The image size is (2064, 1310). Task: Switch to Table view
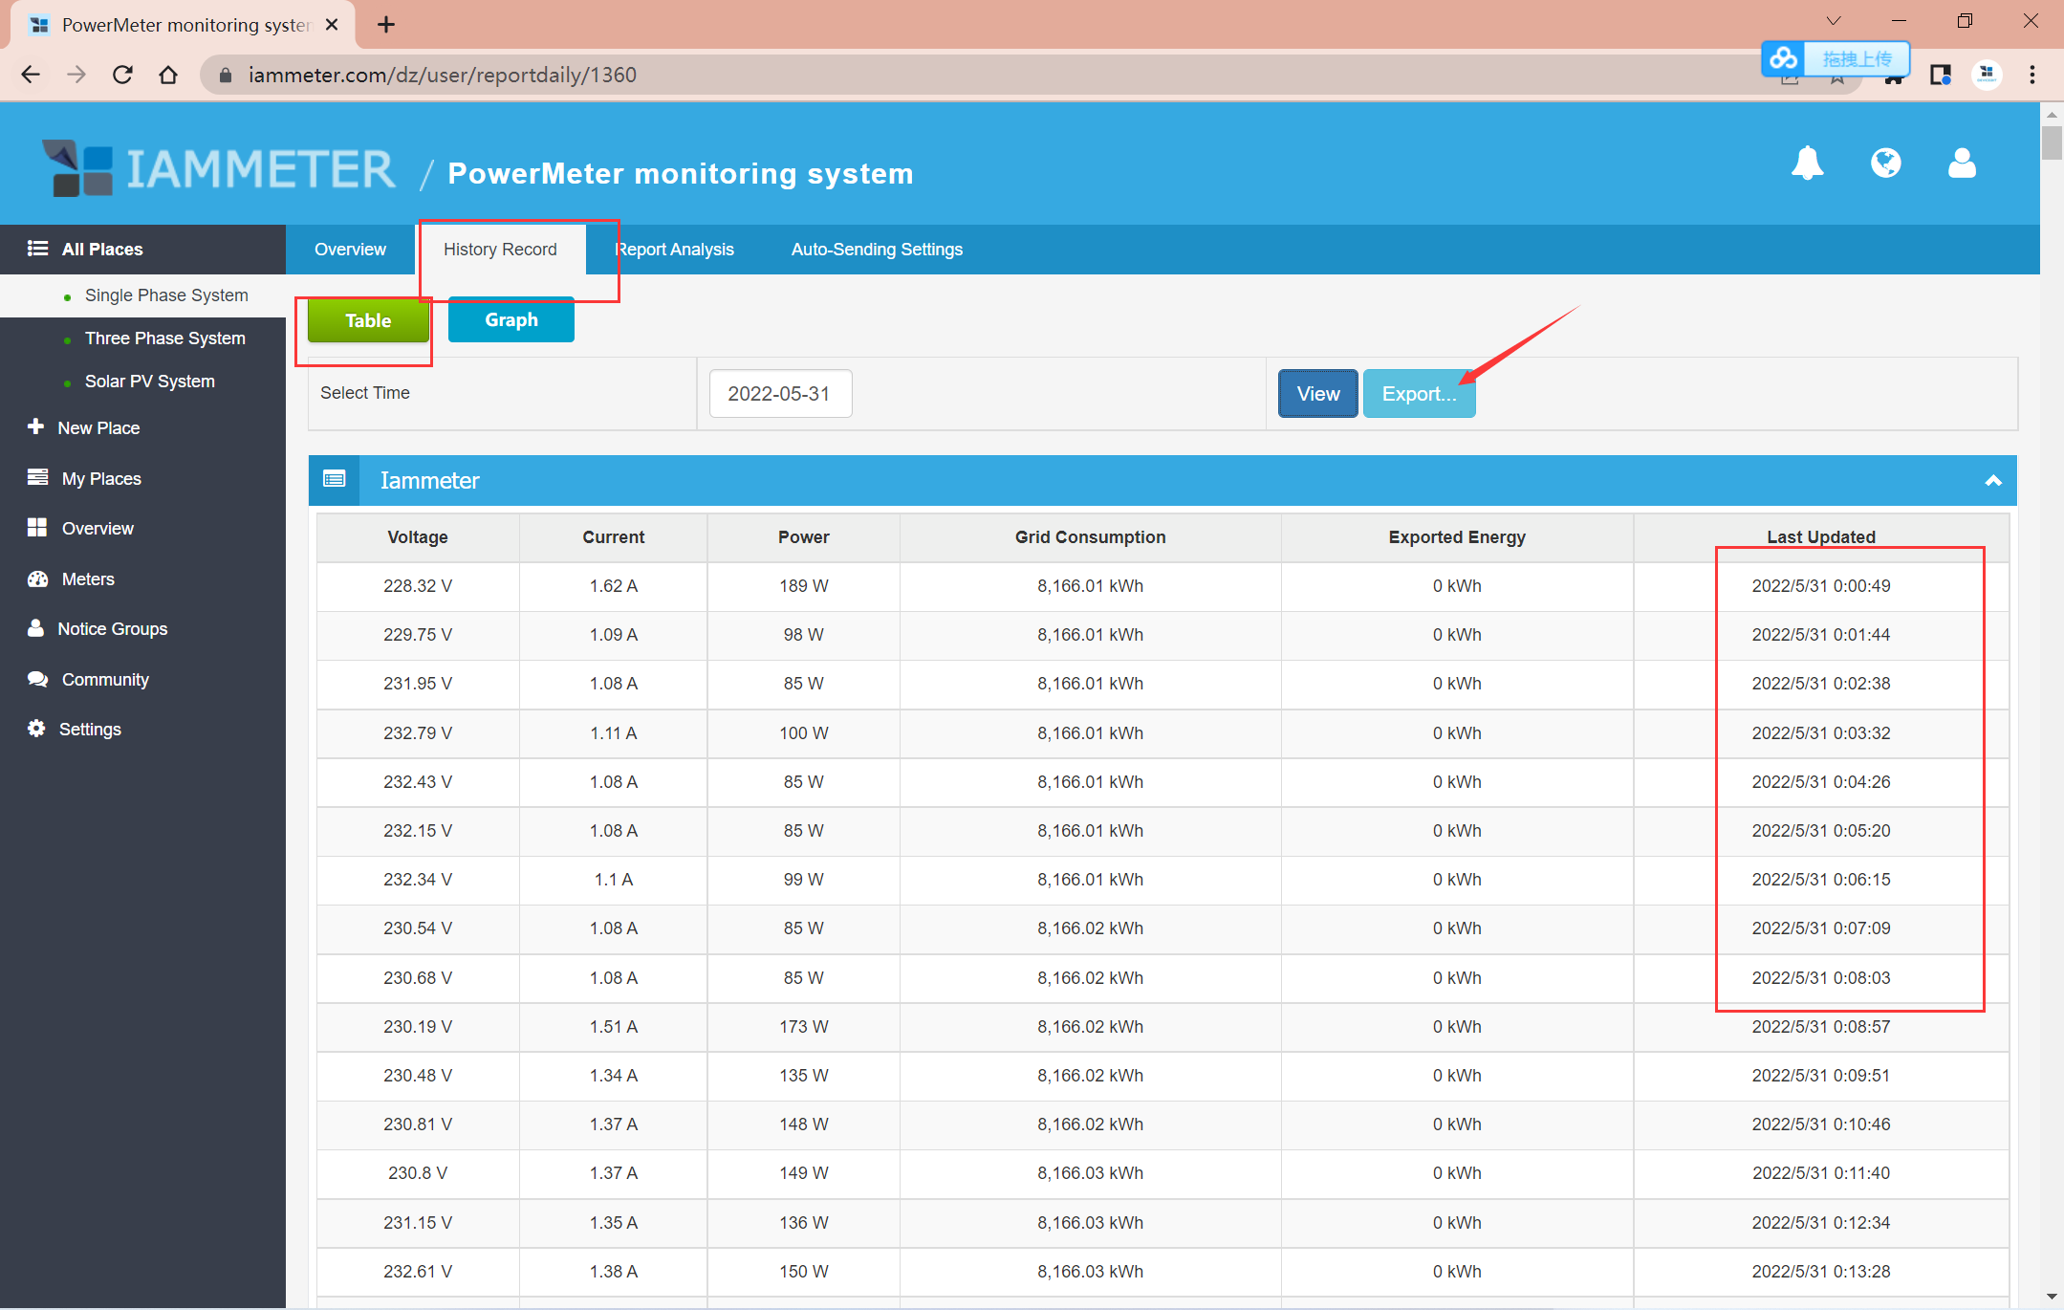coord(368,320)
